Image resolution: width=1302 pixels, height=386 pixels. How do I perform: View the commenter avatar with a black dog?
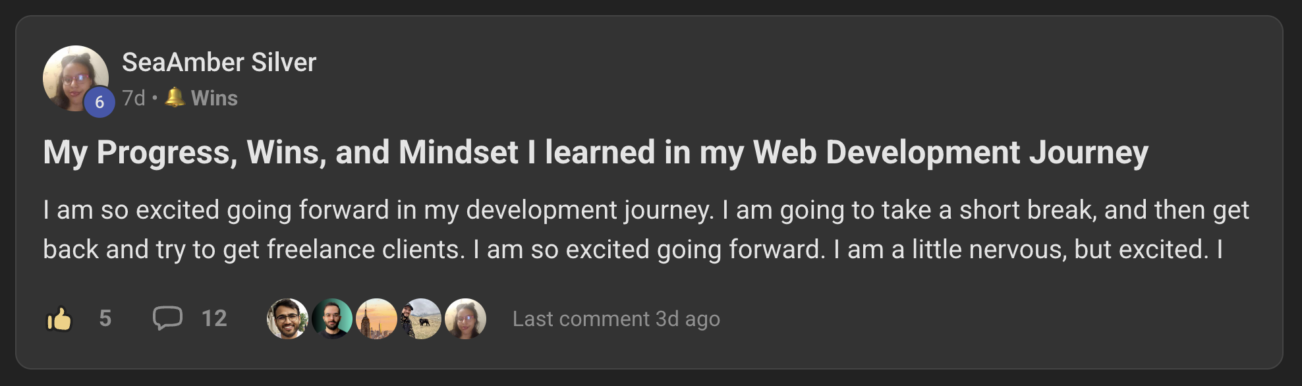coord(421,319)
